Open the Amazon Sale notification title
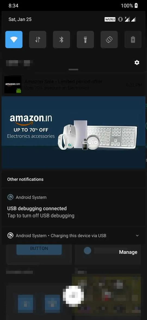147x320 pixels. [x=63, y=82]
